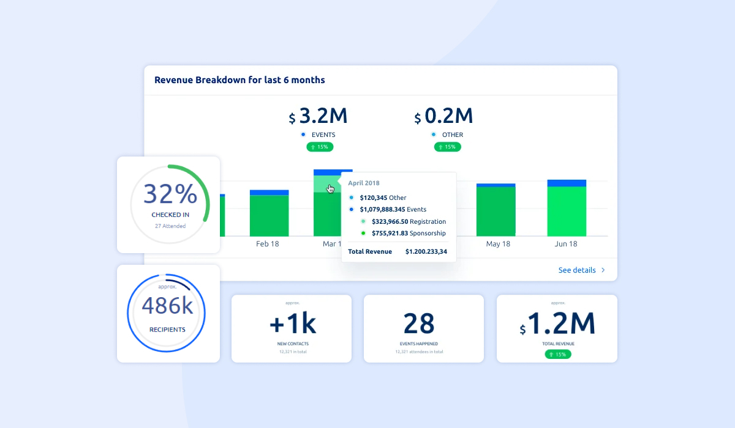Screen dimensions: 735x428
Task: Click the 15% badge under EVENTS
Action: (320, 147)
